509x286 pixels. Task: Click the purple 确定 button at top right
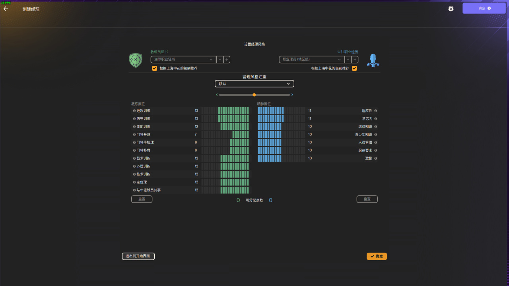click(x=484, y=8)
